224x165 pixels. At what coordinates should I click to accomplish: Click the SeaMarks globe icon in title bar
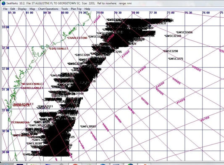click(3, 3)
